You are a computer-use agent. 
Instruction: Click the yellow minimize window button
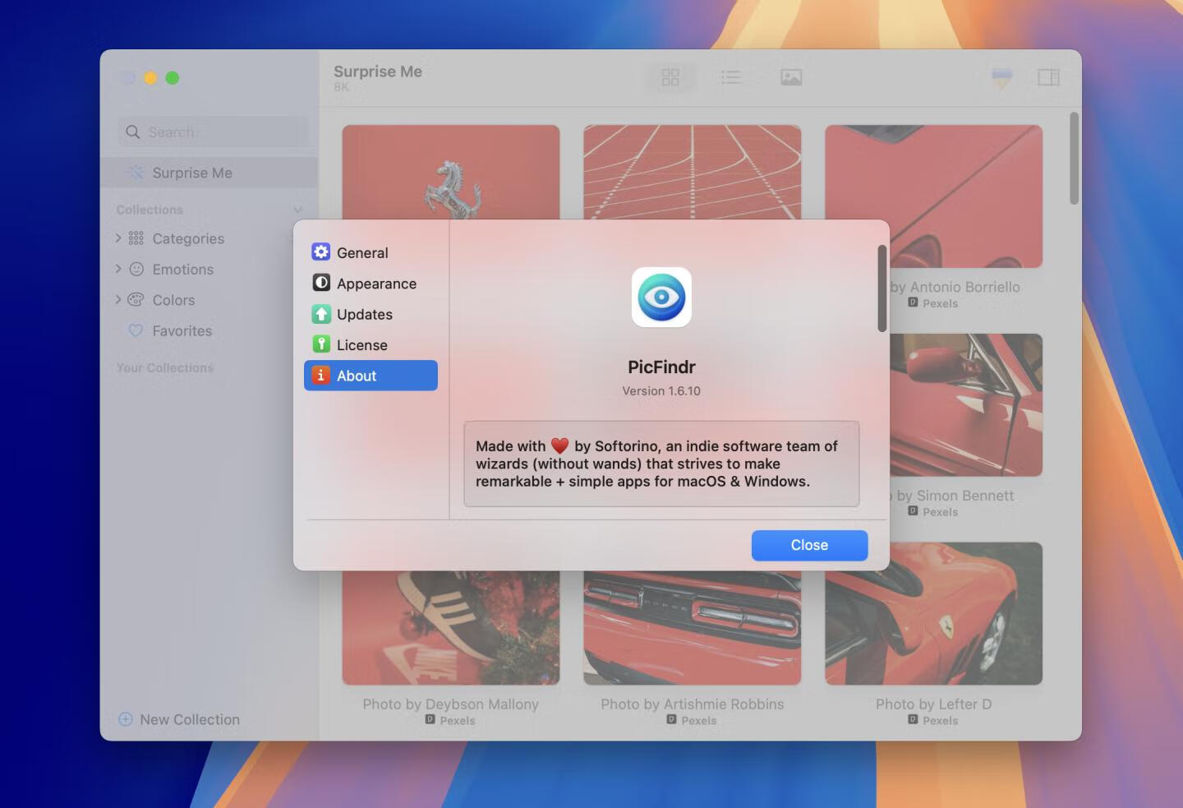pyautogui.click(x=150, y=78)
